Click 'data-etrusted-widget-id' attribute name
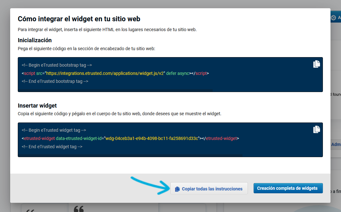The width and height of the screenshot is (341, 212). pos(79,138)
